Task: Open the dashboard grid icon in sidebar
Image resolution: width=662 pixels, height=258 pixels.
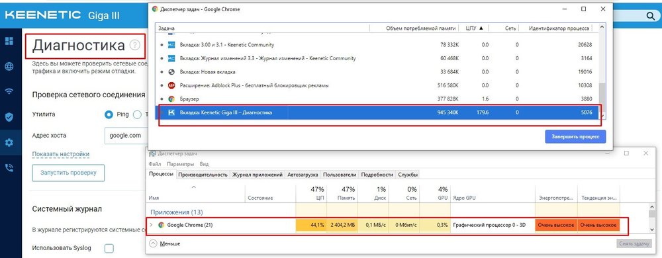Action: coord(9,41)
